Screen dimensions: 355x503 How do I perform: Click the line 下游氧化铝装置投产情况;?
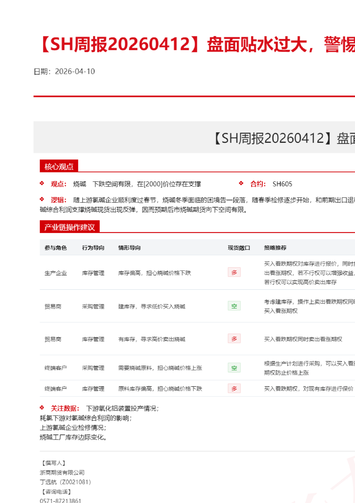click(x=123, y=408)
